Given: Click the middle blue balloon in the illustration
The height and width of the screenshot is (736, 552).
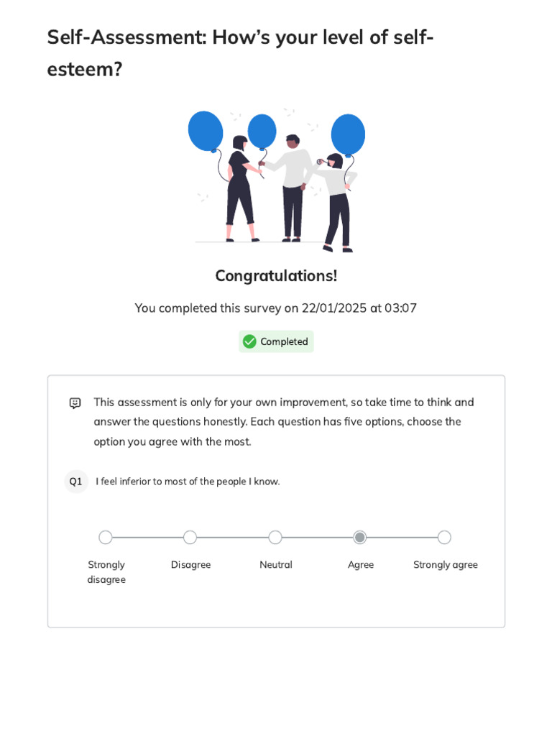Looking at the screenshot, I should pyautogui.click(x=262, y=131).
